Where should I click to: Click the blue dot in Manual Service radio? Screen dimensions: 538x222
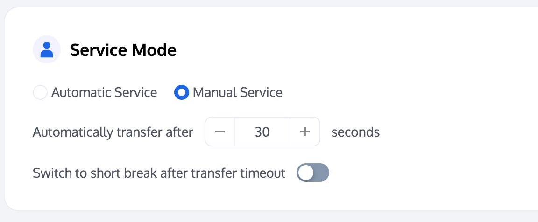point(182,92)
